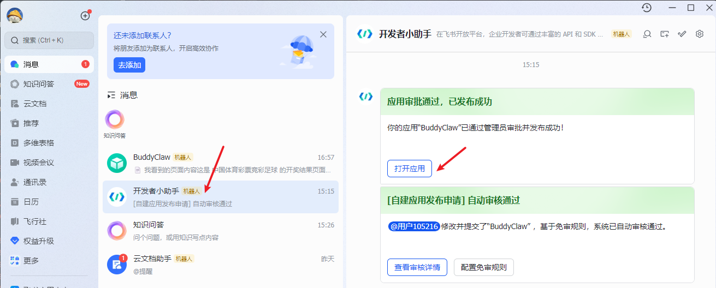
Task: Minimize the application window
Action: (672, 7)
